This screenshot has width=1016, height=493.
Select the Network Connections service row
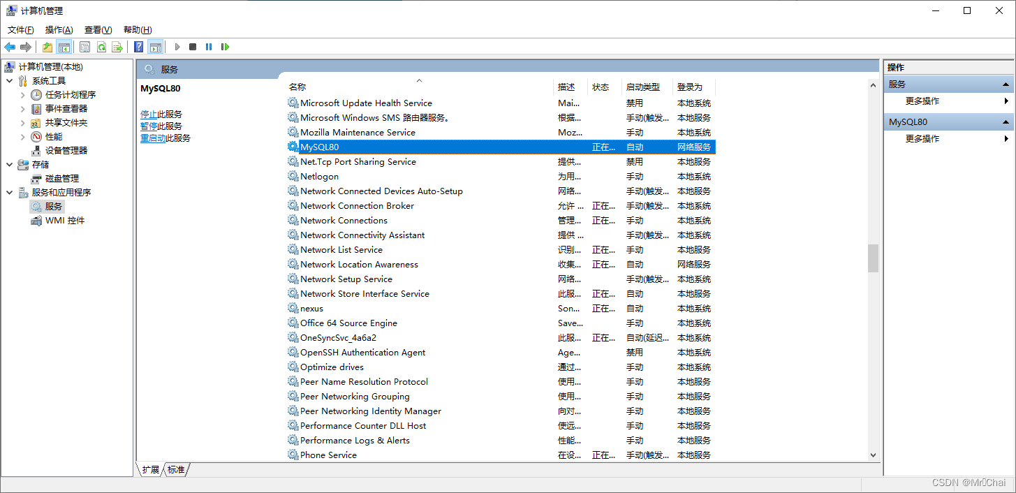point(501,220)
